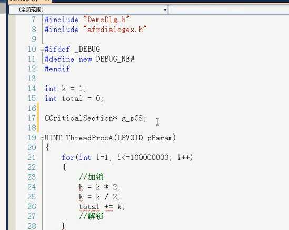Click the text #include "afxdialogex.h"
The width and height of the screenshot is (289, 230).
coord(96,29)
